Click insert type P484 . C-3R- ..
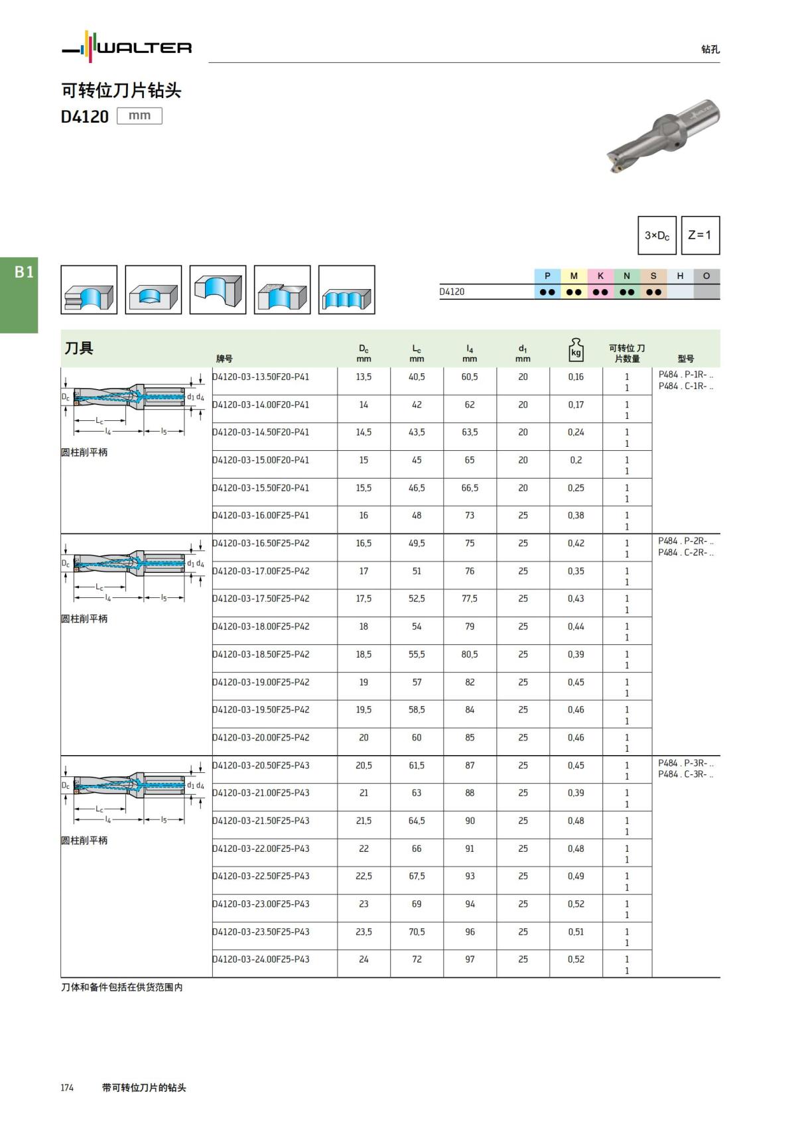796x1125 pixels. point(686,774)
